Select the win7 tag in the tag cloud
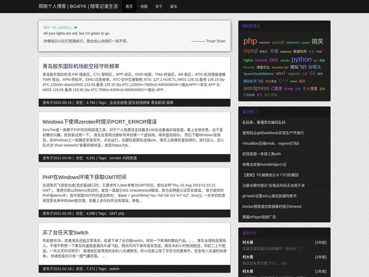Viewport: 369px width, 277px height. [281, 73]
